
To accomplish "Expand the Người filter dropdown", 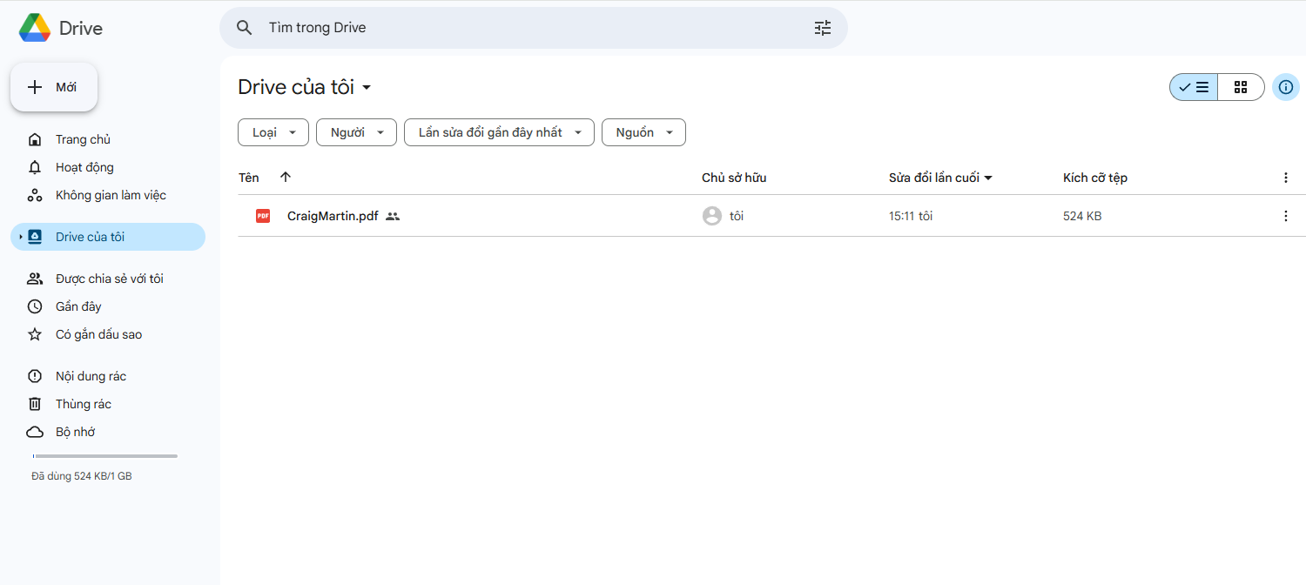I will point(356,132).
